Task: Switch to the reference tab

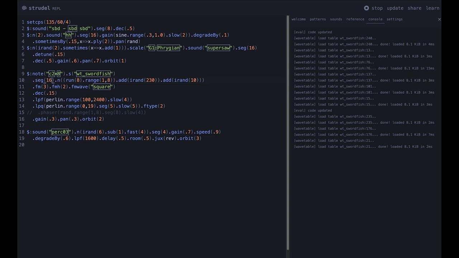Action: [x=355, y=19]
